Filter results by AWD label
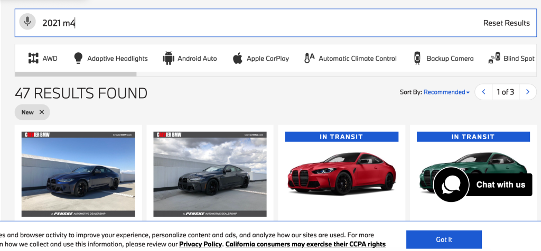 tap(50, 59)
